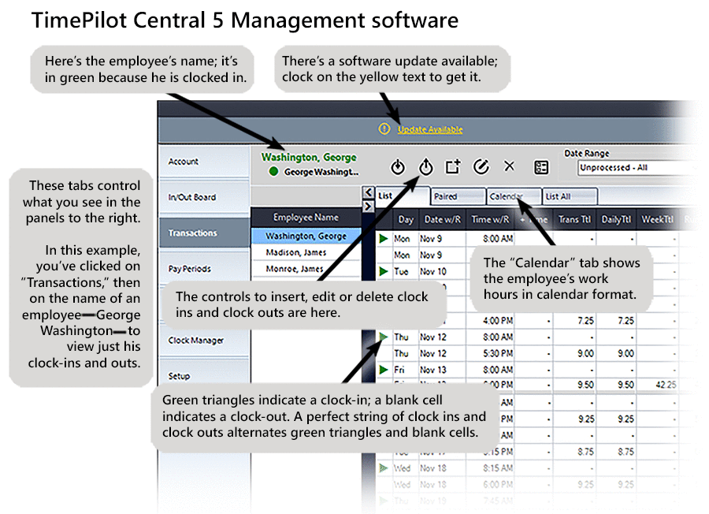Screen dimensions: 709x514
Task: Switch to the Paired tab
Action: point(457,196)
